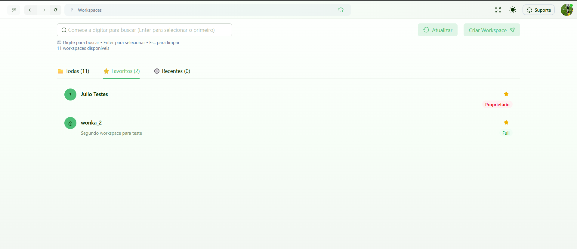Click the workspace search field
Image resolution: width=577 pixels, height=249 pixels.
[x=144, y=30]
